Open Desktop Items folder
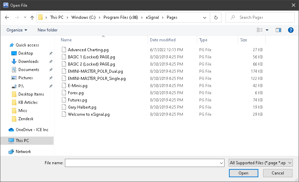The image size is (299, 182). pyautogui.click(x=31, y=94)
